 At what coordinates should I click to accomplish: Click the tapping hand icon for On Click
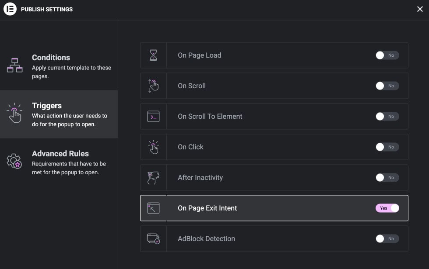click(x=154, y=147)
